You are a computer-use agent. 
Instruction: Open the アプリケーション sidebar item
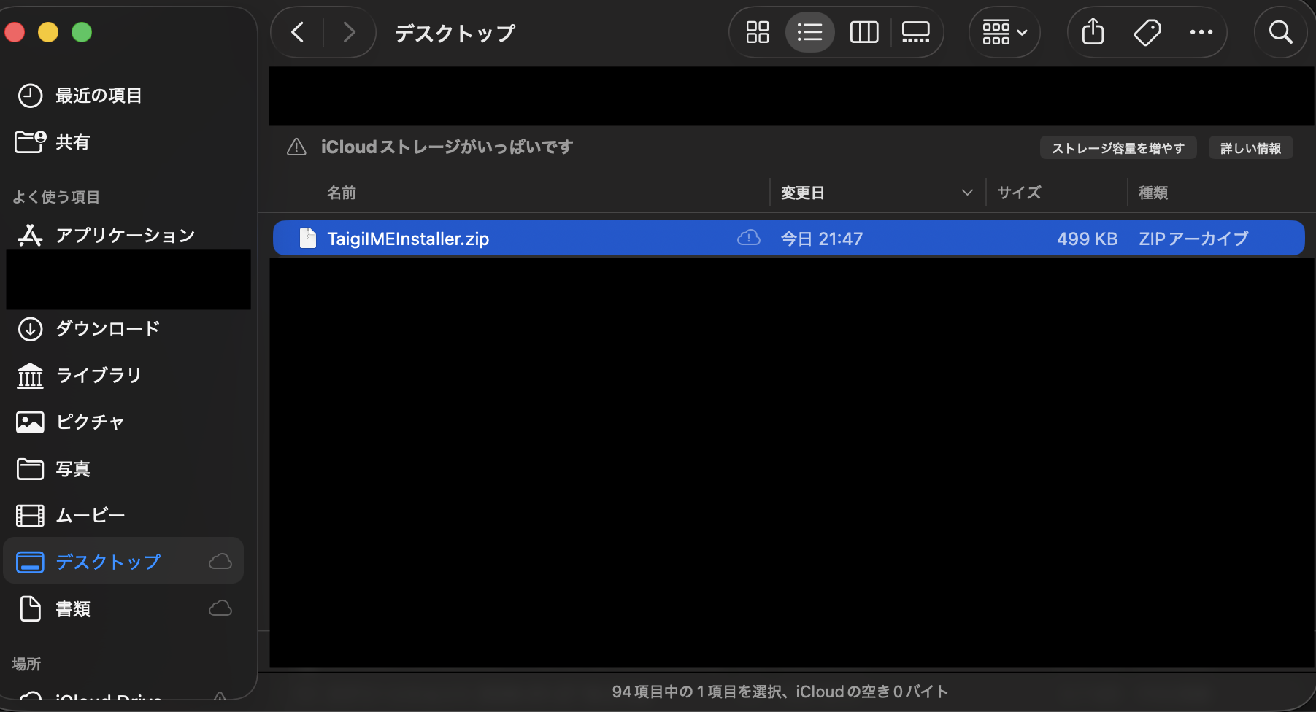124,235
